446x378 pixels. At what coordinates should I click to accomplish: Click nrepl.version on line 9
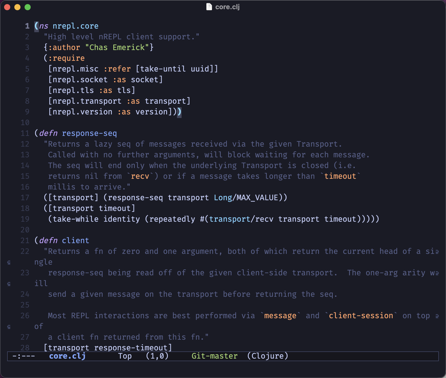click(x=82, y=112)
